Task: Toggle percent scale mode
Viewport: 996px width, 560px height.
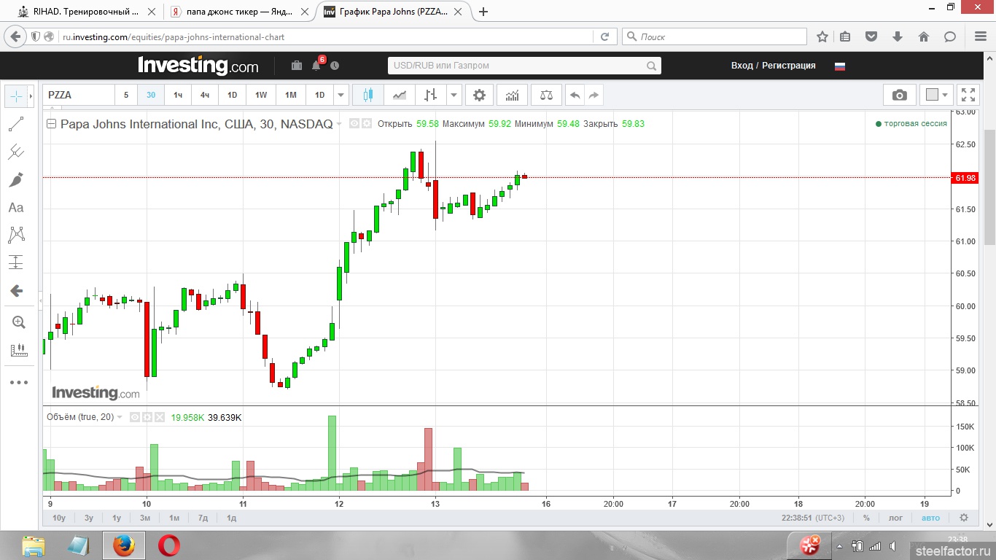Action: coord(866,518)
